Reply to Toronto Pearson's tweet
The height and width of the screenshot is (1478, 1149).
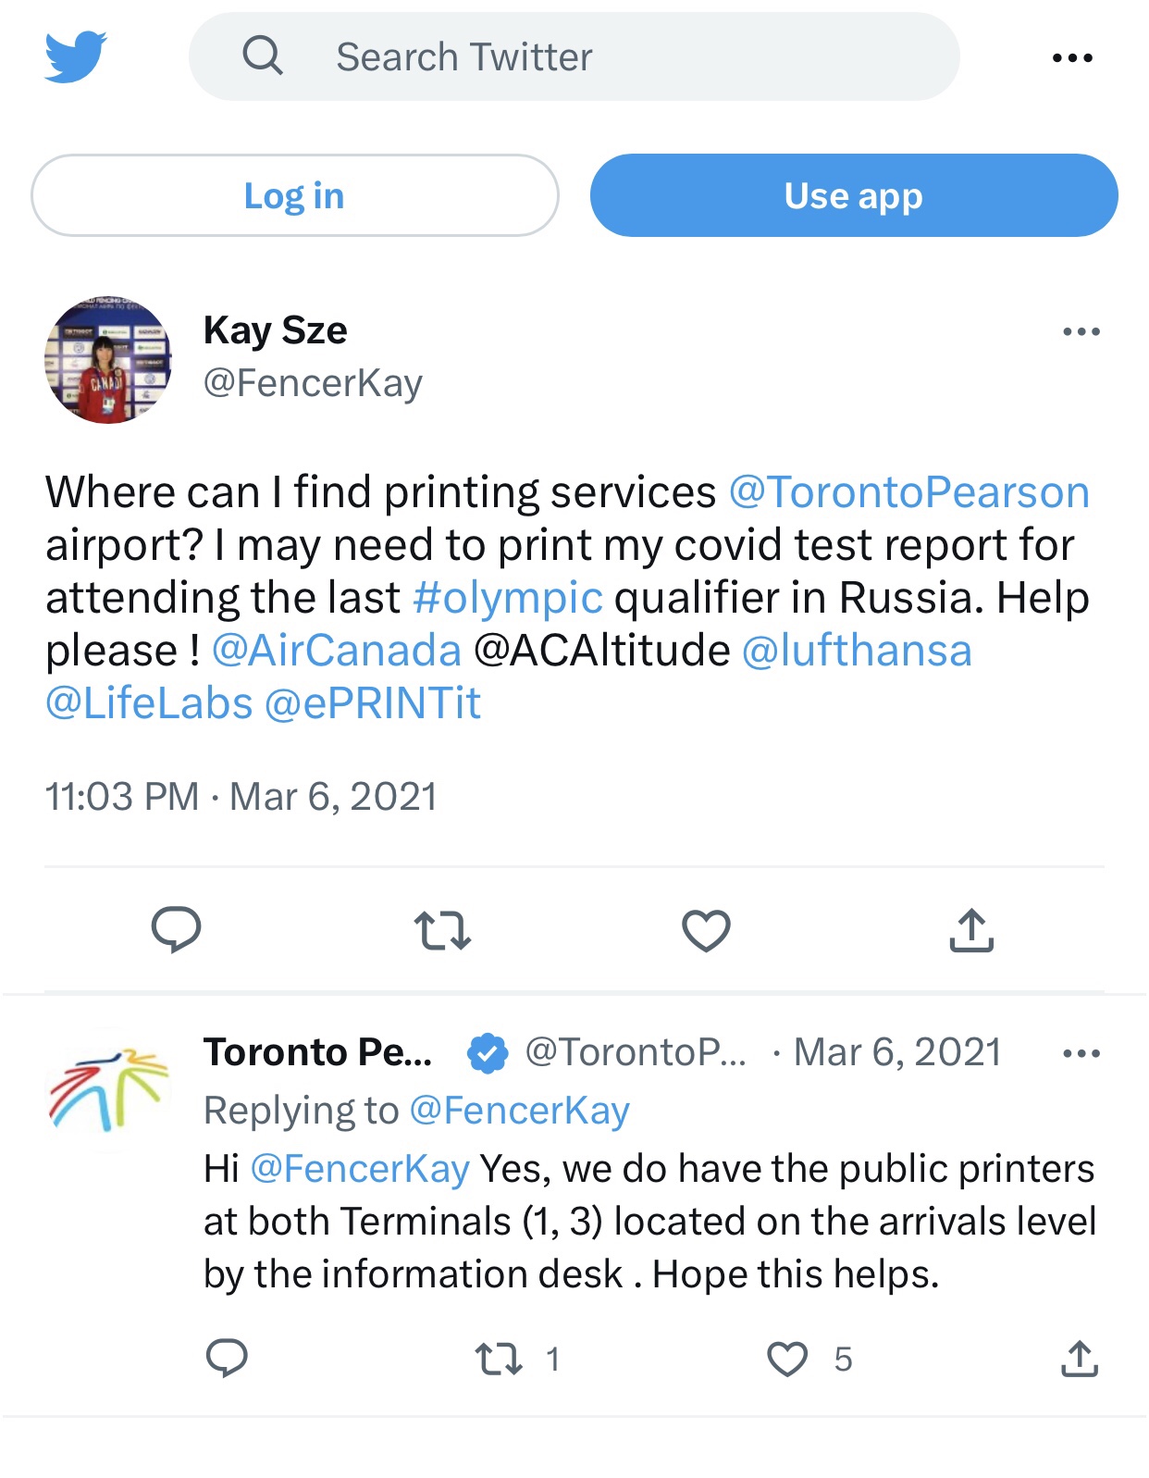[227, 1358]
